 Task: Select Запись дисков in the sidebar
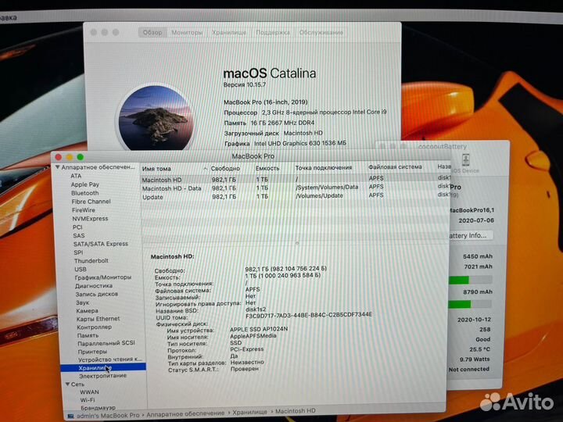point(97,295)
